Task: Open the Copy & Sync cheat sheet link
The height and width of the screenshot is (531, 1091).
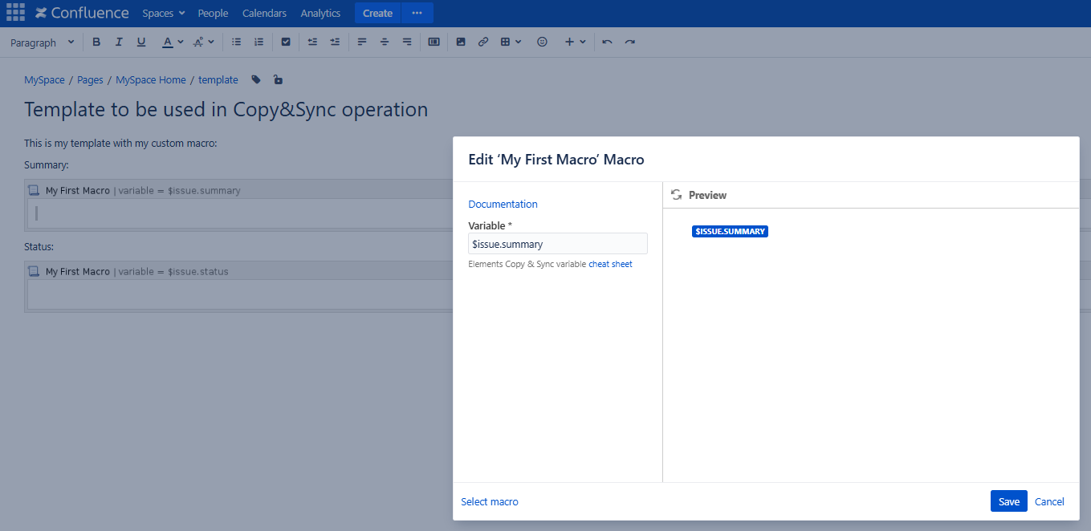Action: coord(610,263)
